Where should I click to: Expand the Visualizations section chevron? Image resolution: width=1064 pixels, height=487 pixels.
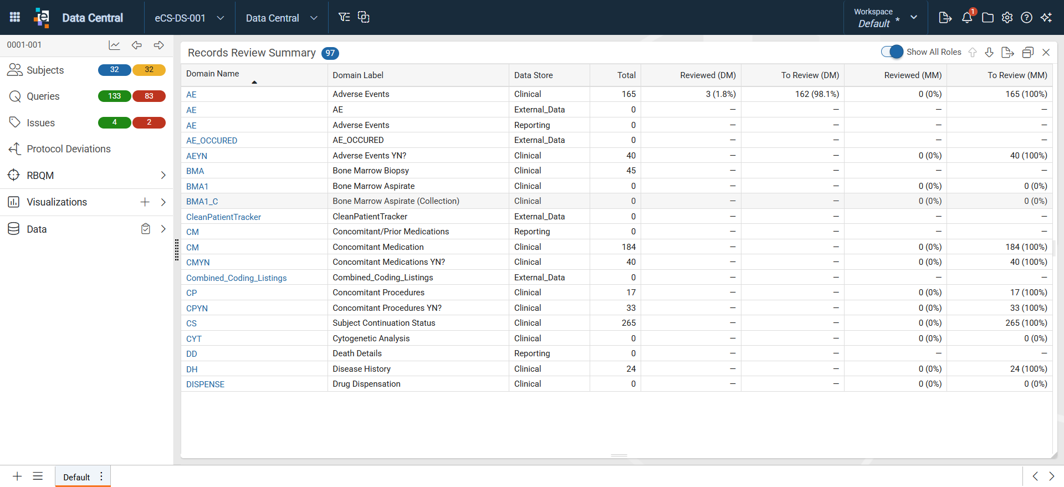pos(163,202)
